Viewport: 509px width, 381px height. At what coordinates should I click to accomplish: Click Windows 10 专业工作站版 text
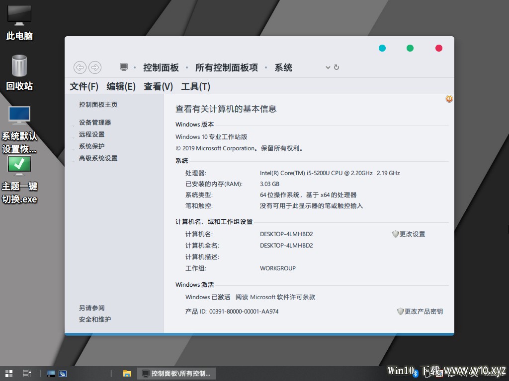[x=211, y=137]
